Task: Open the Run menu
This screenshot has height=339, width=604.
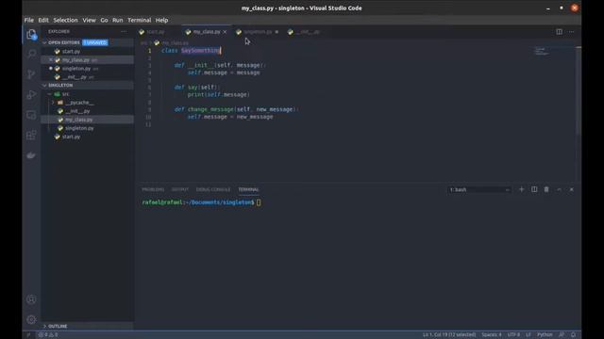Action: click(x=117, y=20)
